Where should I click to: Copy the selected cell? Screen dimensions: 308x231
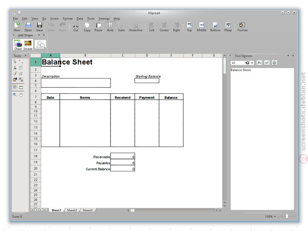pos(87,27)
